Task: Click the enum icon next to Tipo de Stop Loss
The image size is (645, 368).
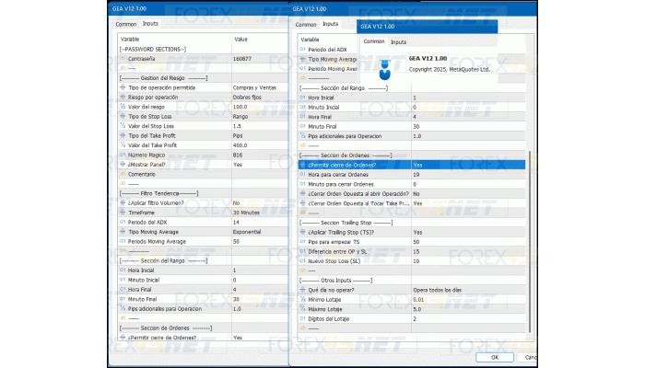Action: 123,117
